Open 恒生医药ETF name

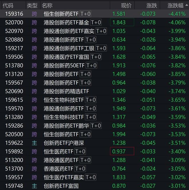(x=58, y=151)
